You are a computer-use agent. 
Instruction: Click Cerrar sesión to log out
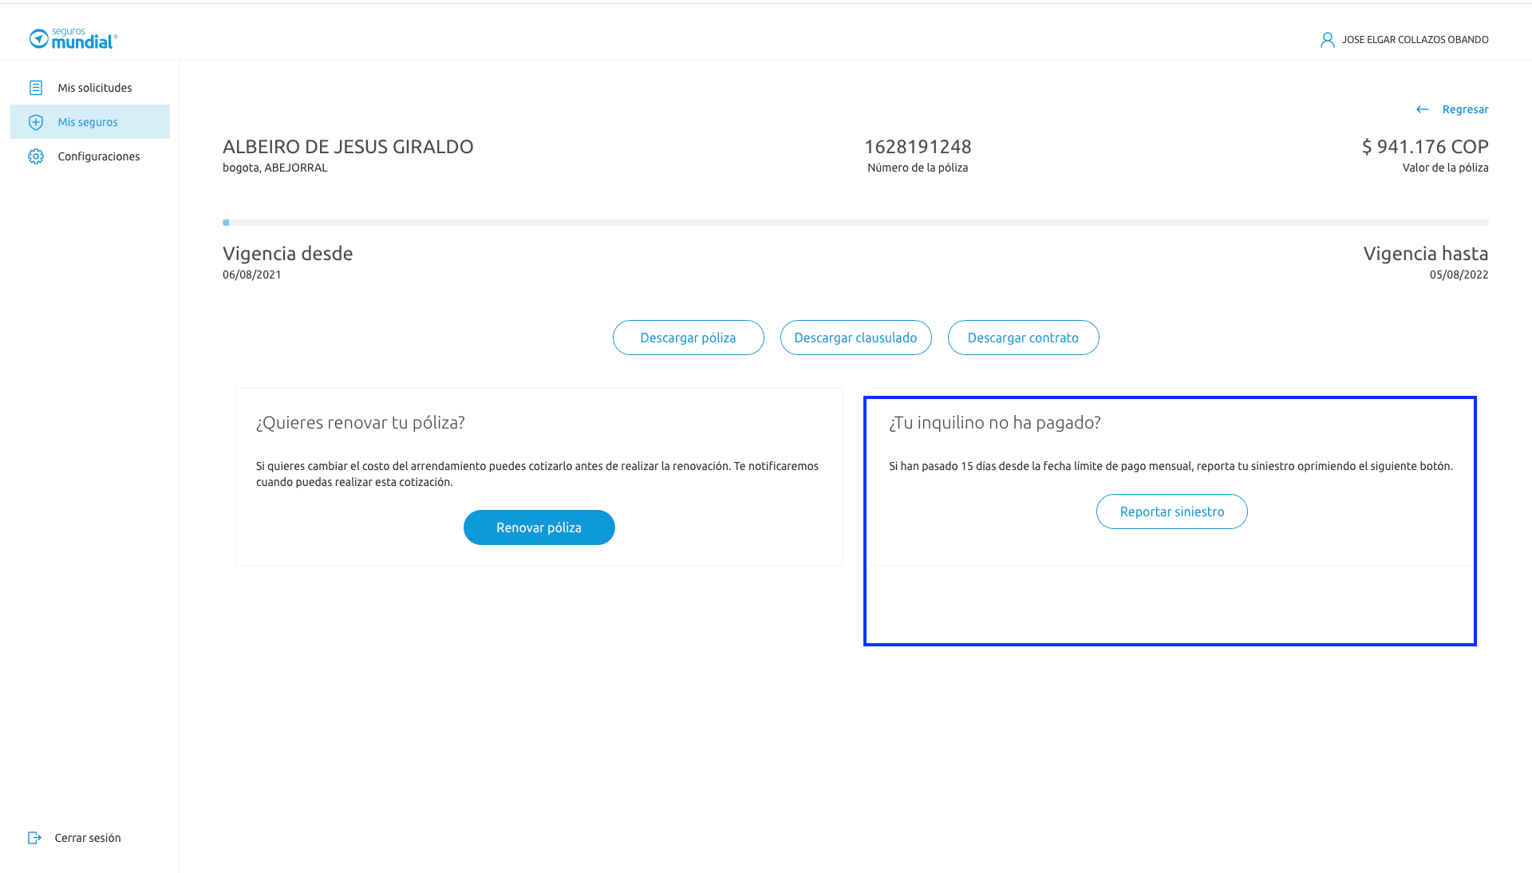point(88,838)
